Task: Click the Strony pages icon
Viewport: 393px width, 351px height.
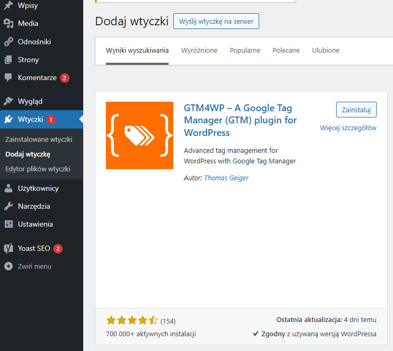Action: tap(8, 60)
